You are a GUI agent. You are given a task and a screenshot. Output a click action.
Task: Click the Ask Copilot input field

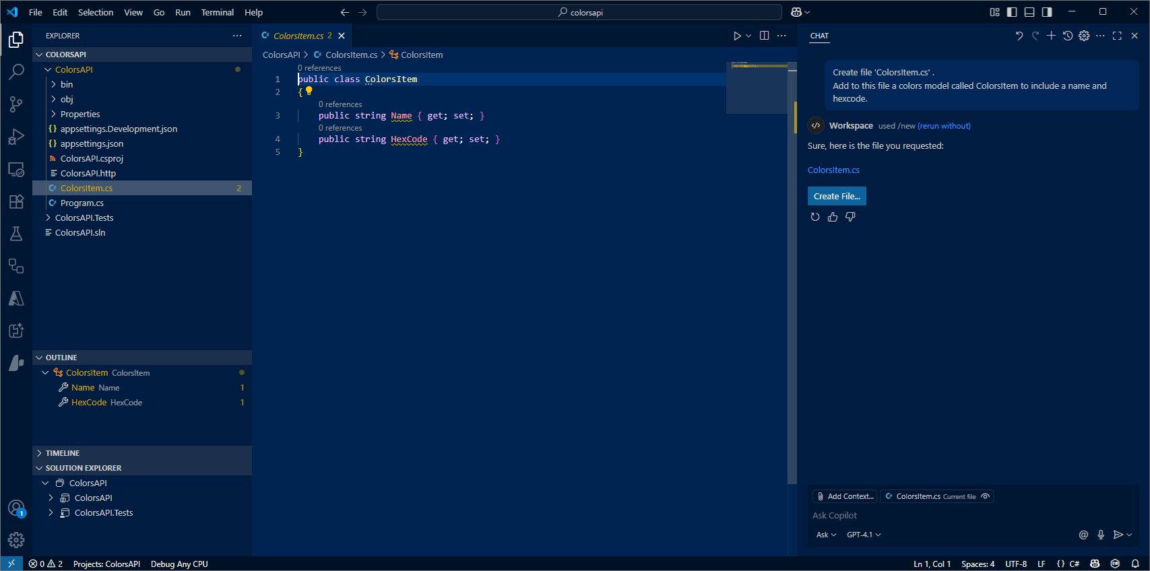[x=943, y=515]
